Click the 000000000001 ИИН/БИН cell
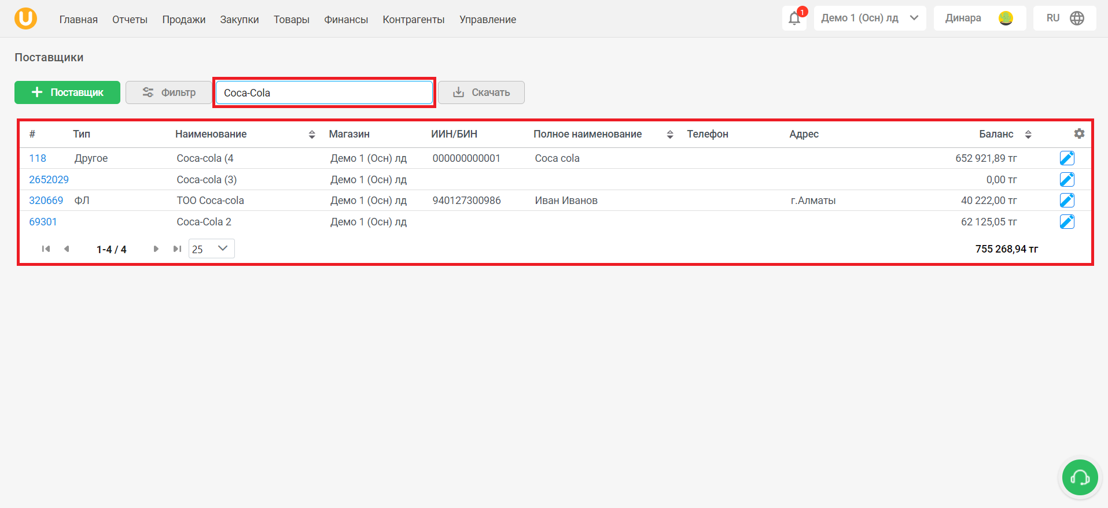1108x508 pixels. pos(466,158)
